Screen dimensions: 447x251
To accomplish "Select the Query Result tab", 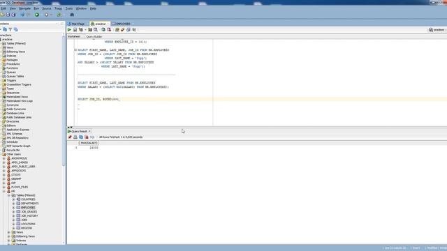I will coord(79,131).
